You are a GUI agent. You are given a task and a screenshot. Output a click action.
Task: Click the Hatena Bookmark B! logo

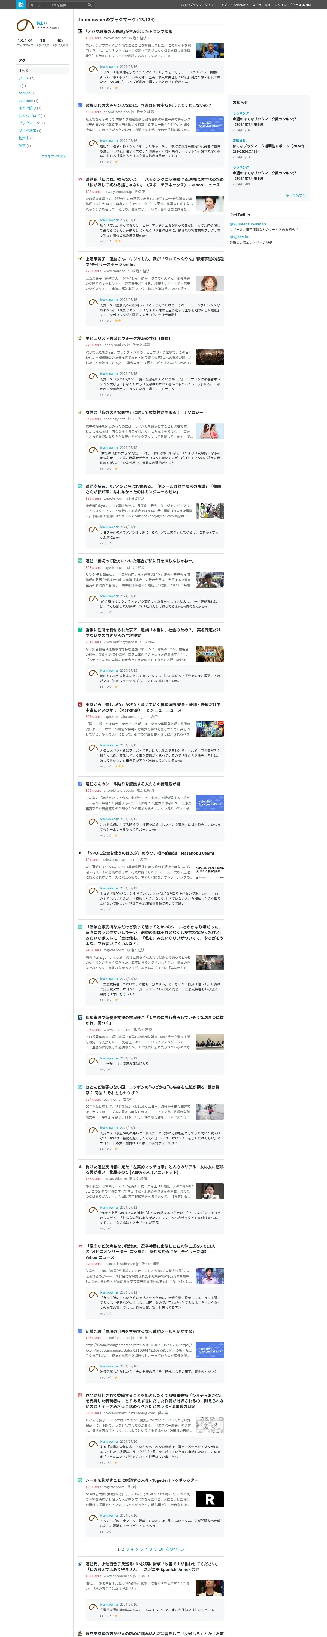click(x=21, y=4)
